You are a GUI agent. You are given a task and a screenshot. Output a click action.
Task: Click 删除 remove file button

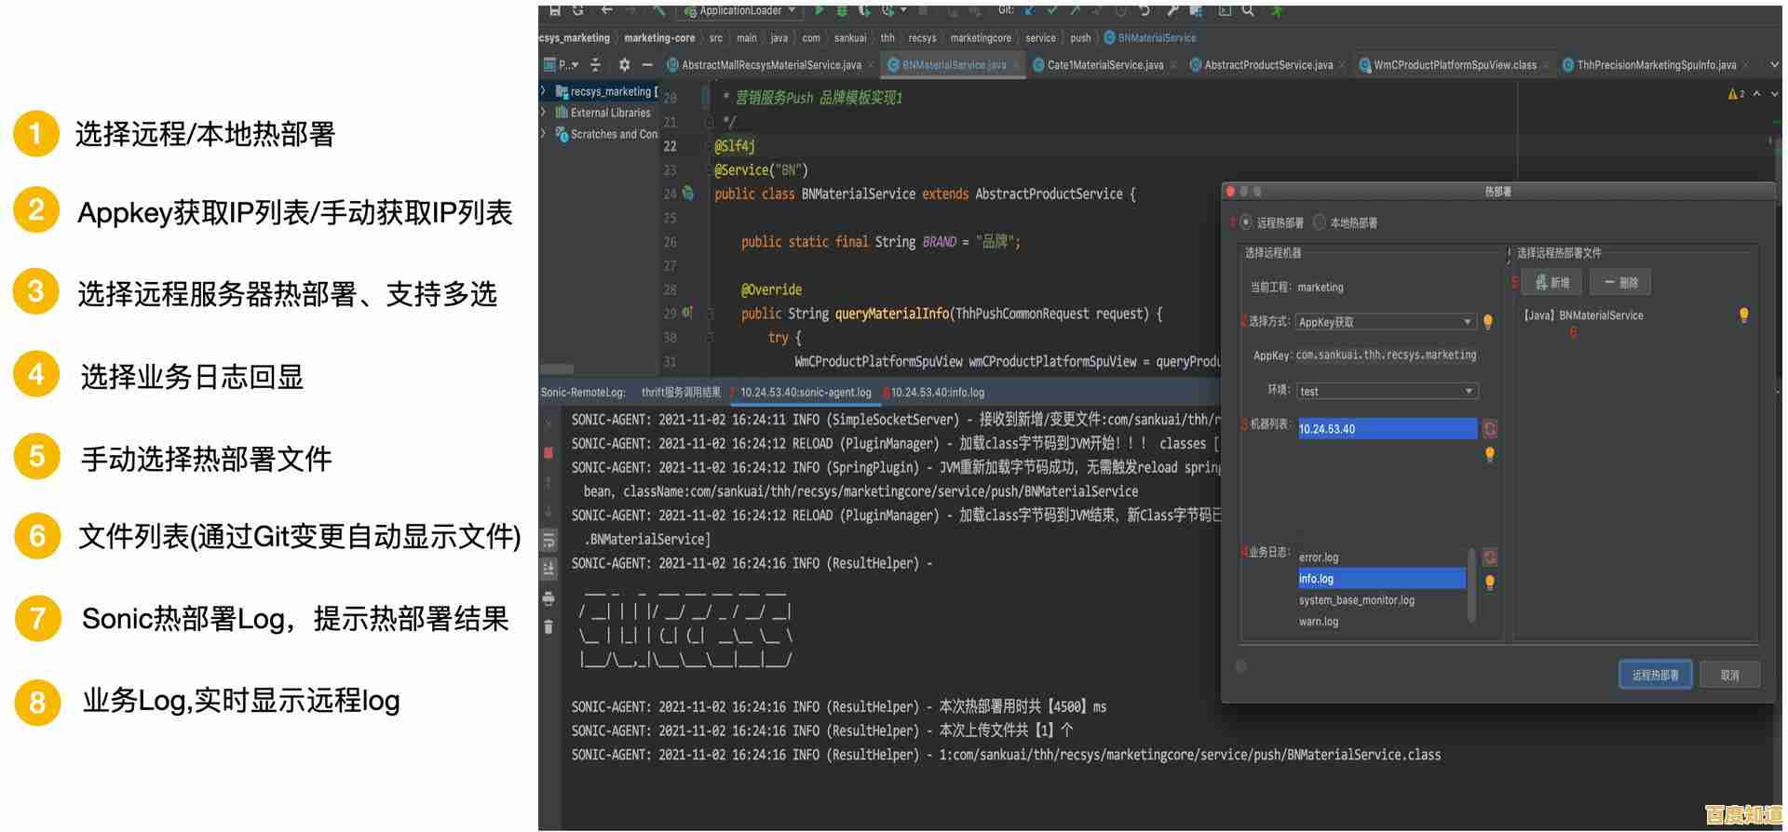tap(1620, 282)
